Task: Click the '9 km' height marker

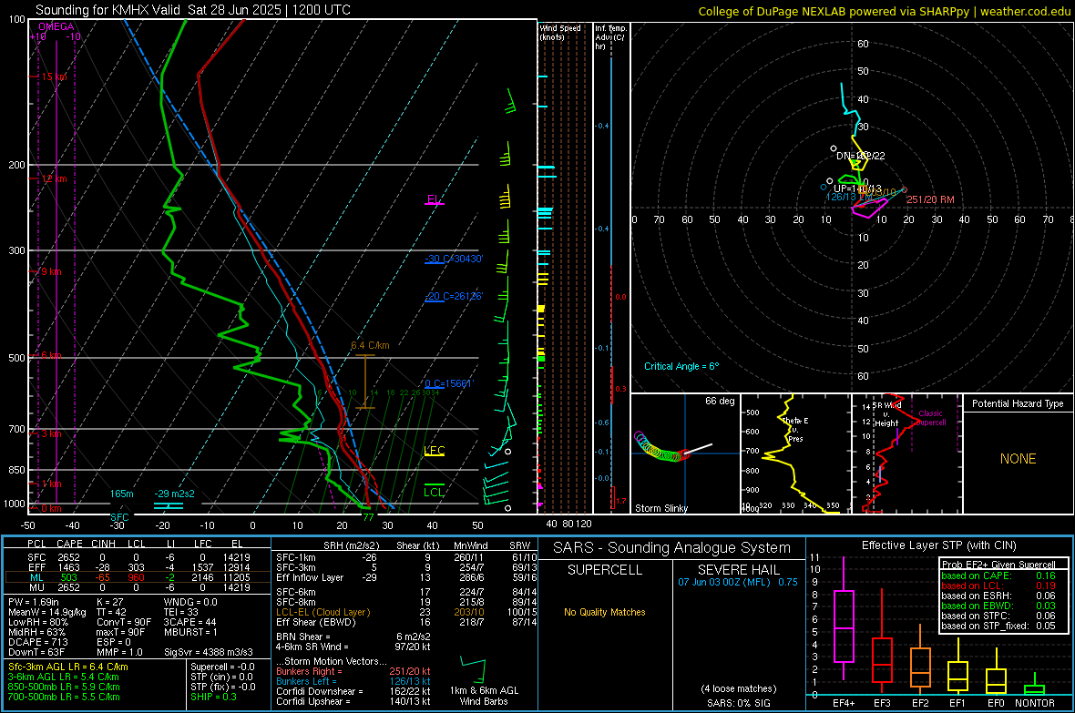Action: [x=51, y=271]
